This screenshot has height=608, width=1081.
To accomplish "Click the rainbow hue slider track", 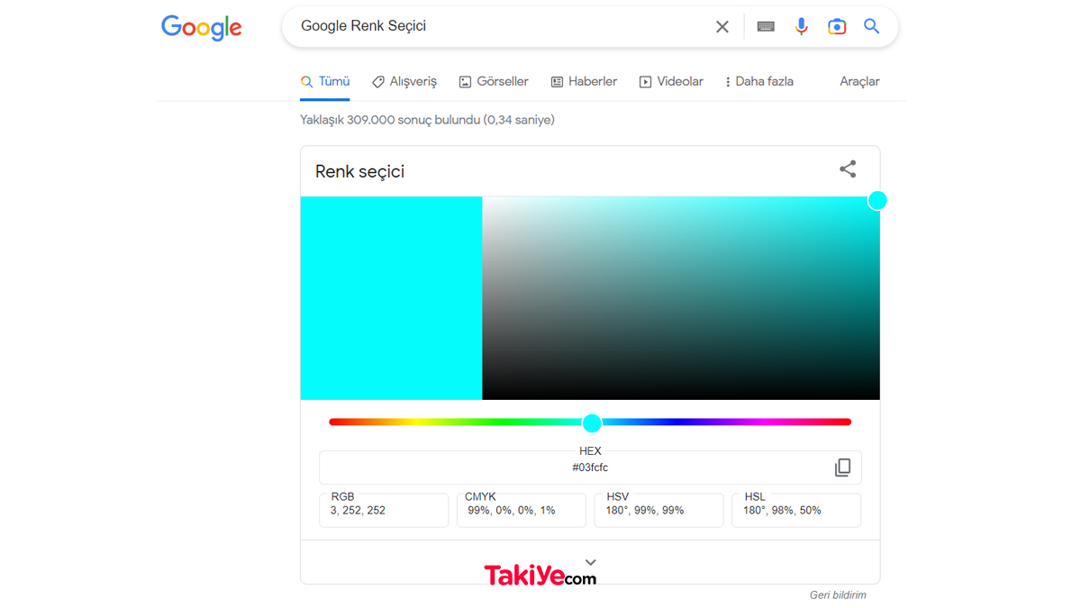I will coord(590,422).
